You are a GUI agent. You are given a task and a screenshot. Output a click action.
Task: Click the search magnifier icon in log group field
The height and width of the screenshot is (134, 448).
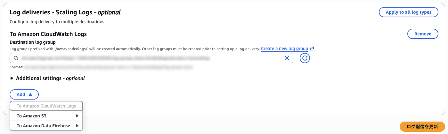[x=16, y=58]
